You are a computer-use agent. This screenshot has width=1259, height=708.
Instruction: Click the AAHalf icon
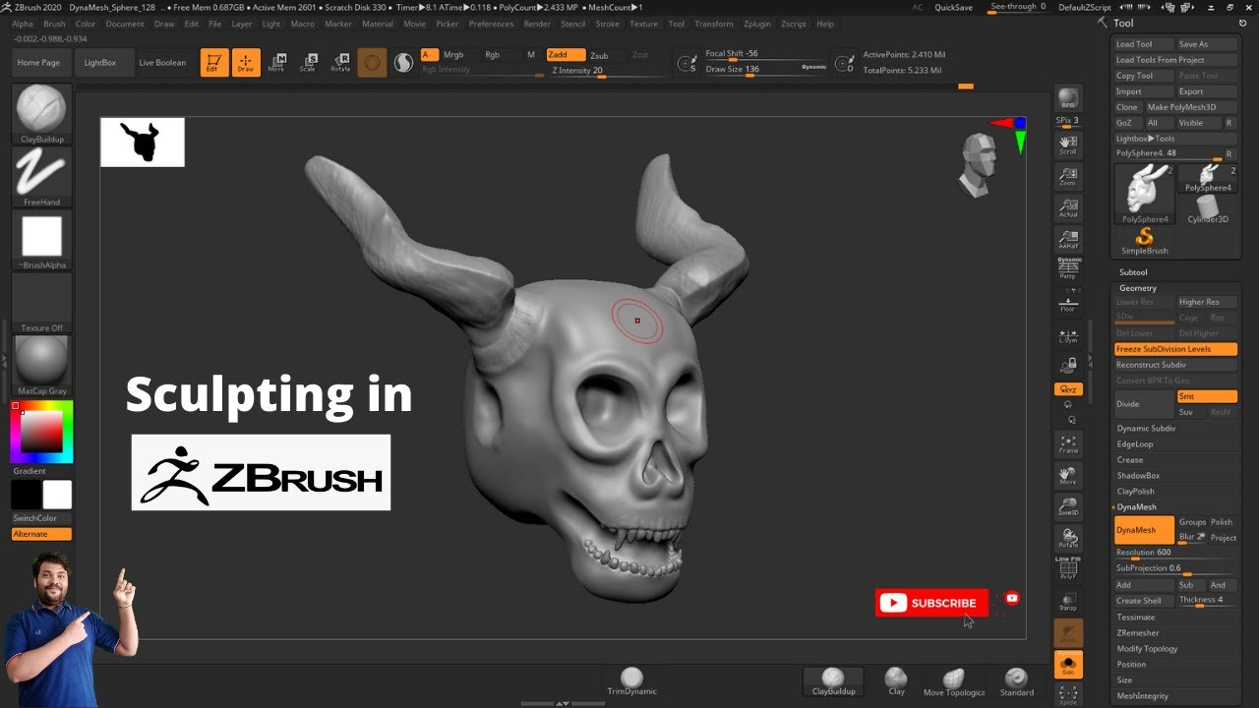coord(1067,240)
